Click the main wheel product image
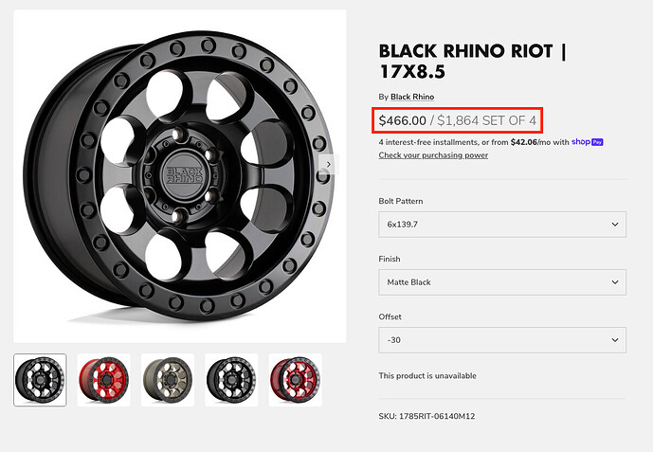The height and width of the screenshot is (452, 653). click(x=179, y=176)
